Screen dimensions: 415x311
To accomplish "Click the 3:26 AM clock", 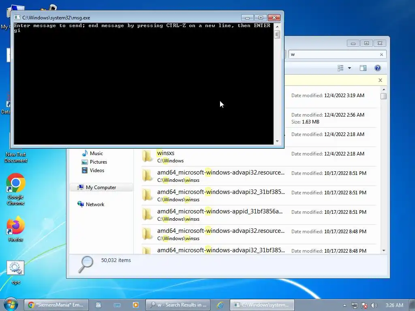I will 394,305.
